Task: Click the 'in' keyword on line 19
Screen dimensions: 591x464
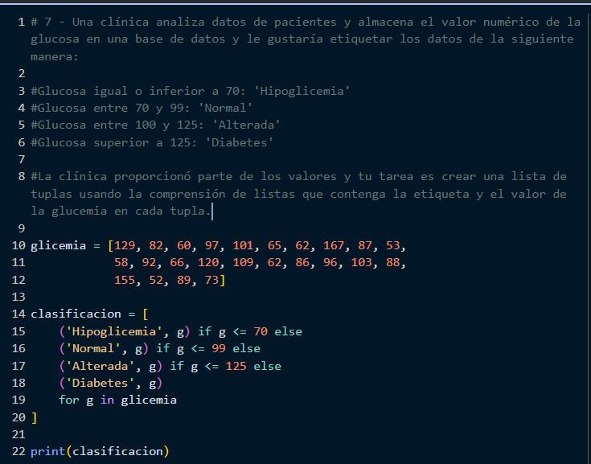Action: click(x=107, y=400)
